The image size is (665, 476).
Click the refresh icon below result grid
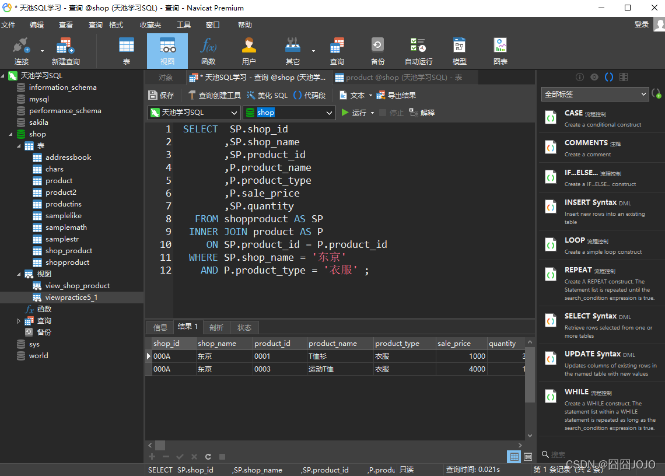(208, 457)
